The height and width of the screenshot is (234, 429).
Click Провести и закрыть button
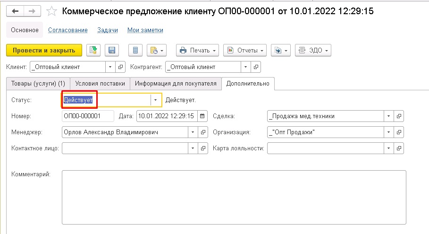[x=44, y=51]
